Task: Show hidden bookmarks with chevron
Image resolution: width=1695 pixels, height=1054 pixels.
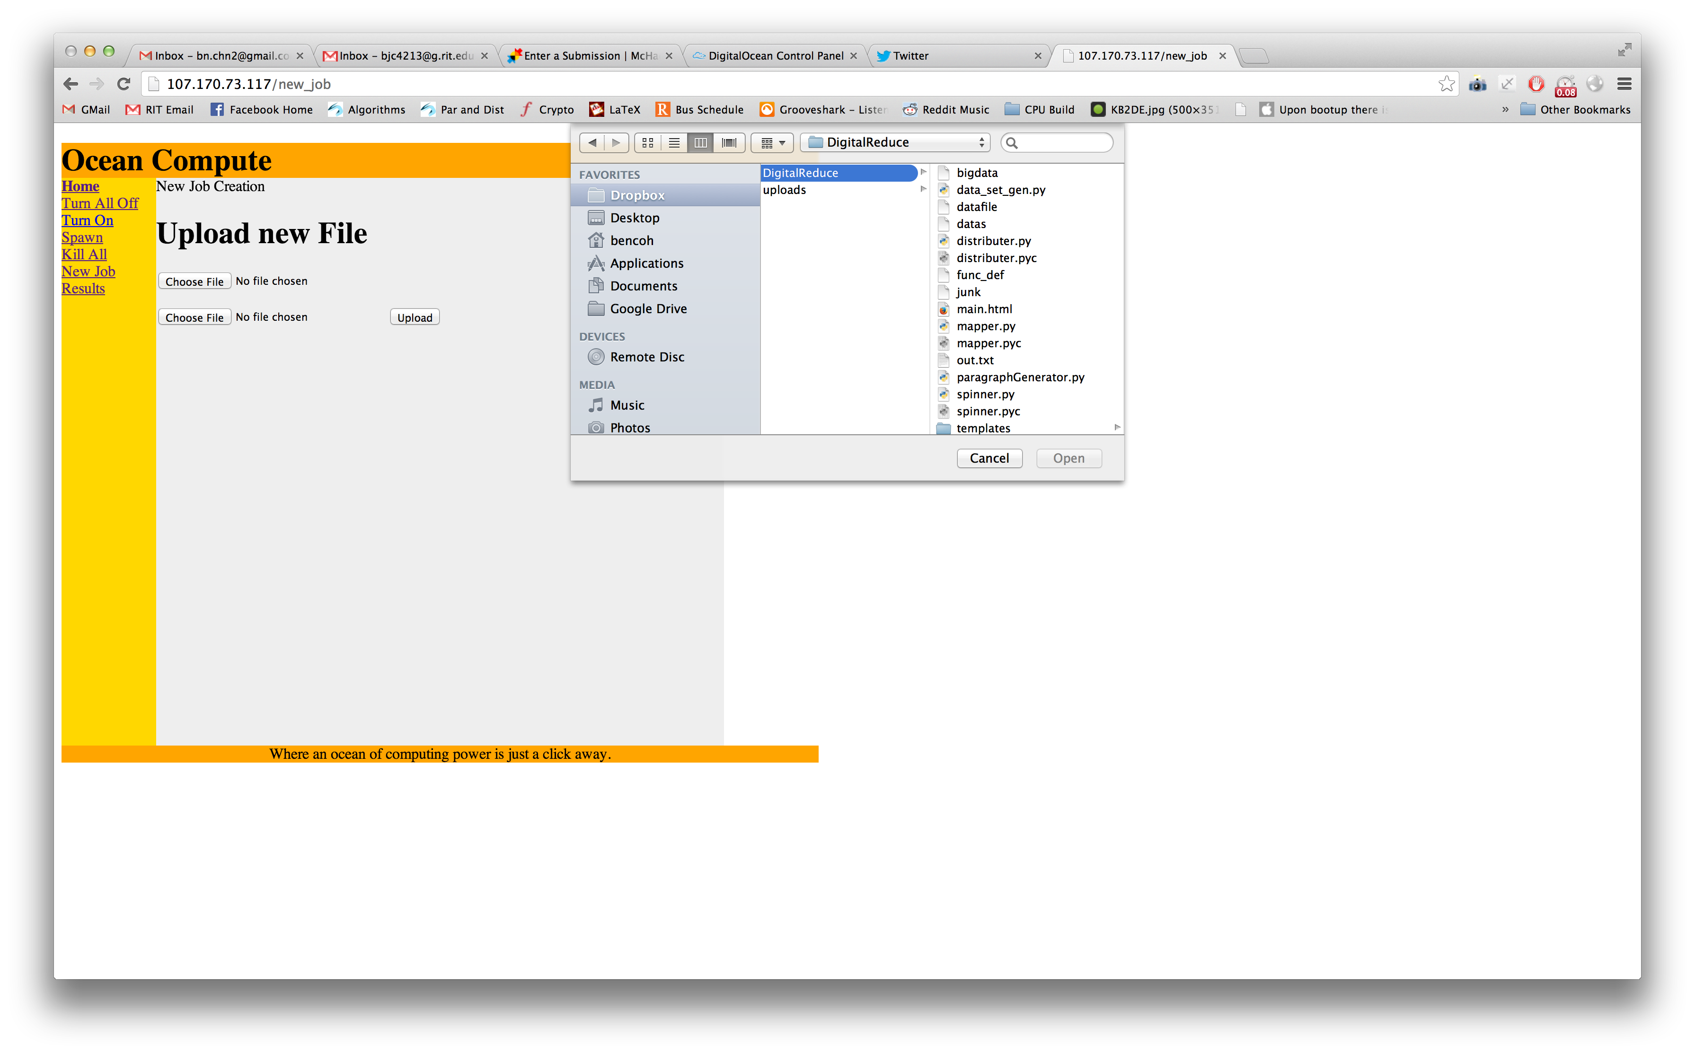Action: (x=1505, y=109)
